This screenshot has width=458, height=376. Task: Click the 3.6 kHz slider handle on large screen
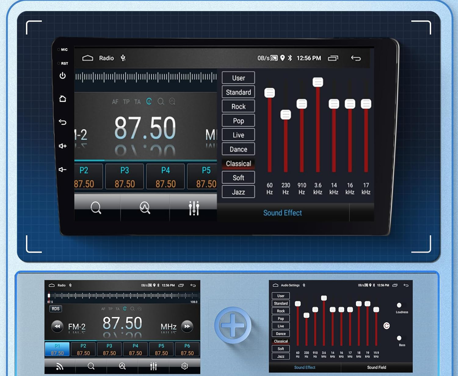click(318, 82)
